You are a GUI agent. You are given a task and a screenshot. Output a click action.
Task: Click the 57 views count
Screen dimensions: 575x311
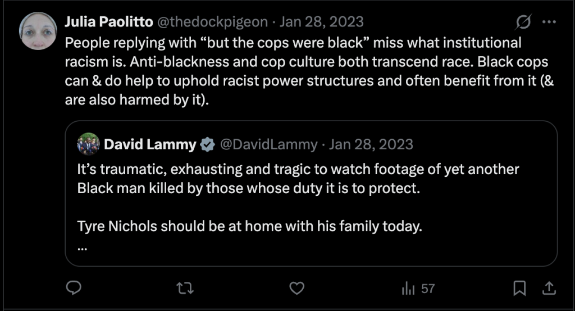tap(428, 289)
